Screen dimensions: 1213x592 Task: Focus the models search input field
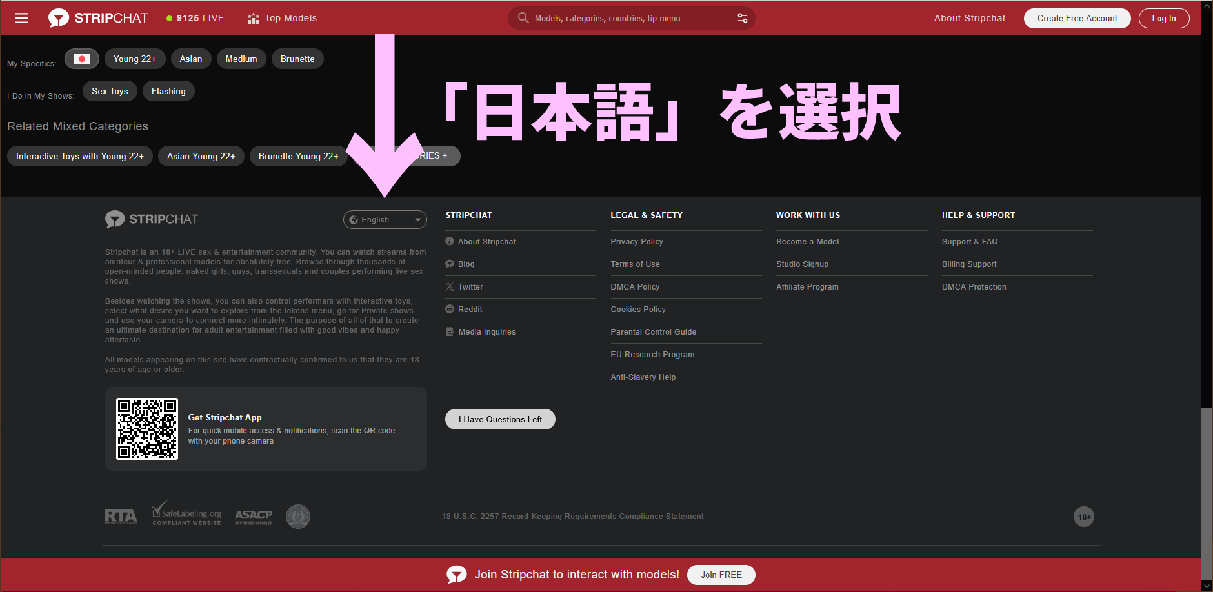[632, 18]
